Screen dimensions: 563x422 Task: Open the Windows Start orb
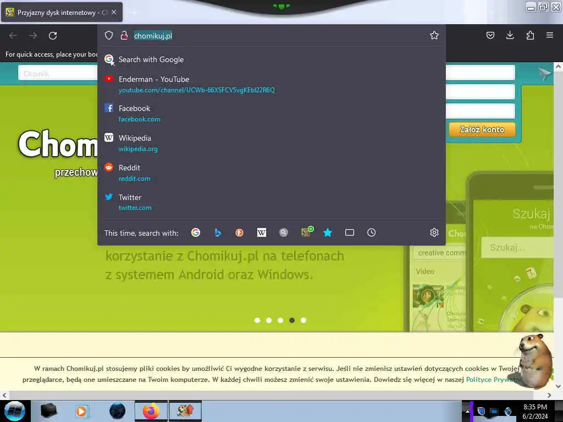pos(15,411)
